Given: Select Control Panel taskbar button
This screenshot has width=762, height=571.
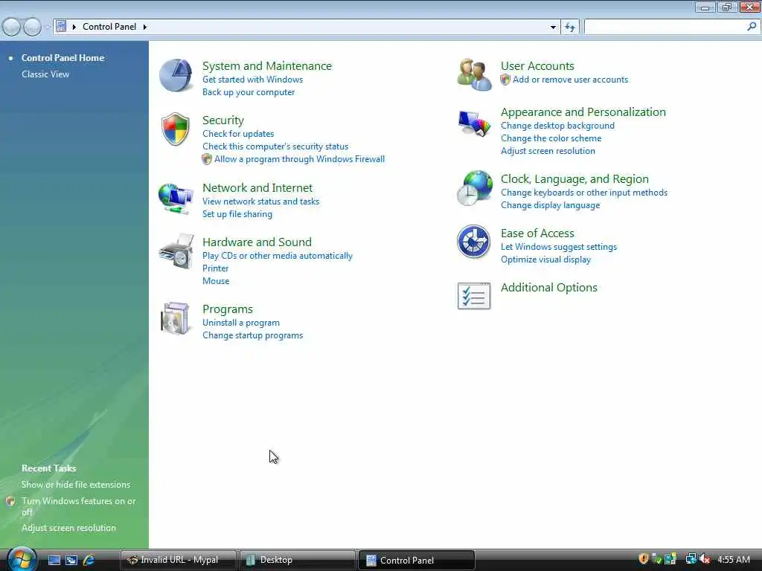Looking at the screenshot, I should click(417, 560).
